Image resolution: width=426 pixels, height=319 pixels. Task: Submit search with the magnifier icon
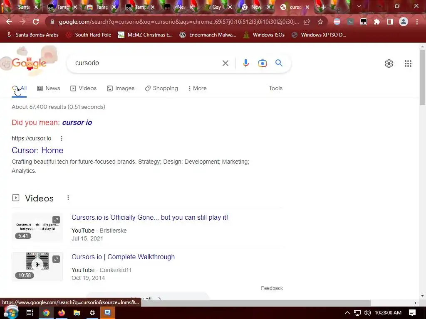tap(279, 63)
